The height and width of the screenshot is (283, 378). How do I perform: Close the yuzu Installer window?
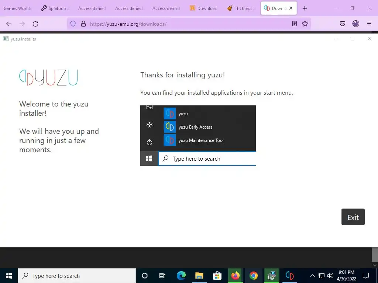(369, 39)
